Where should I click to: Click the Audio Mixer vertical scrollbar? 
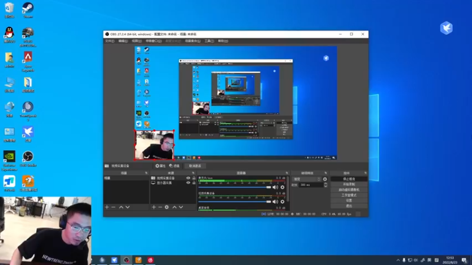pyautogui.click(x=289, y=189)
